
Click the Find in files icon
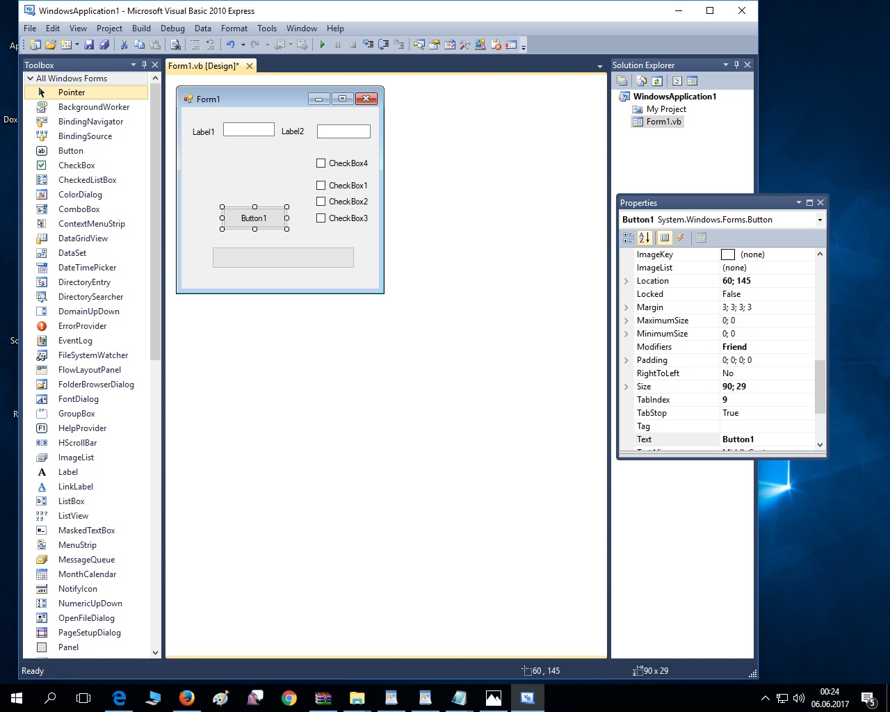coord(175,44)
